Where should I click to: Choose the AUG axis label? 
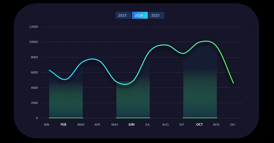click(165, 125)
